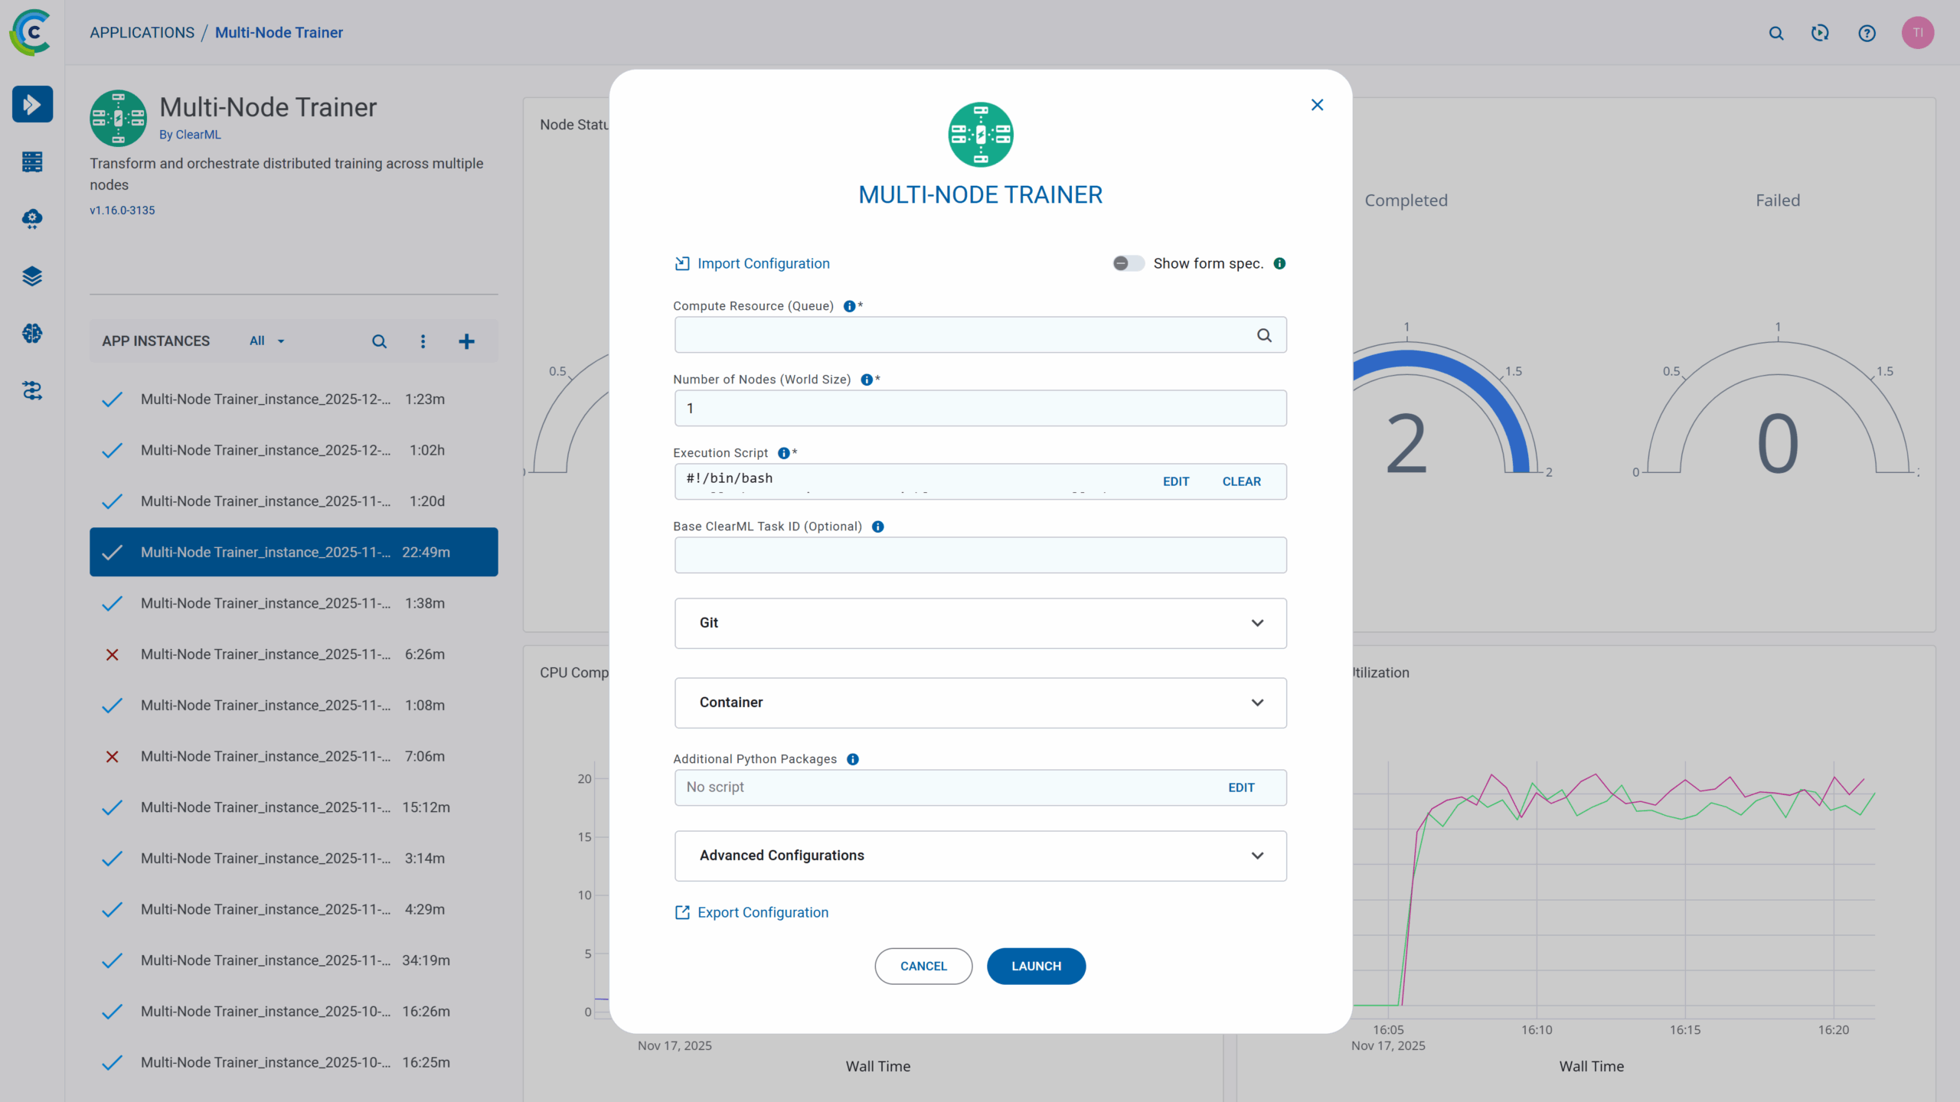
Task: Toggle the Show form spec. switch
Action: [x=1128, y=263]
